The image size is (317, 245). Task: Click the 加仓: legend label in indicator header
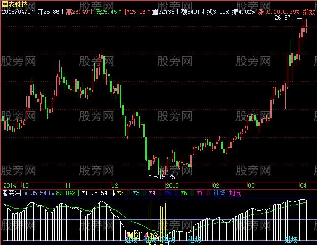point(237,193)
